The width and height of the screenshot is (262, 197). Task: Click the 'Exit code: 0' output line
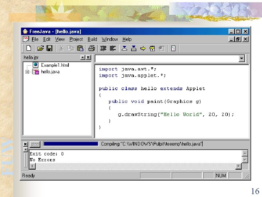47,154
